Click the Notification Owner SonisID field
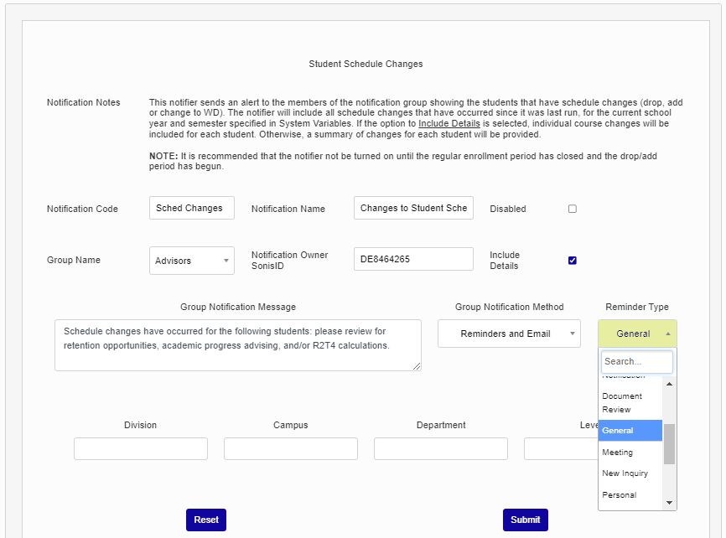Viewport: 726px width, 538px height. pyautogui.click(x=413, y=260)
